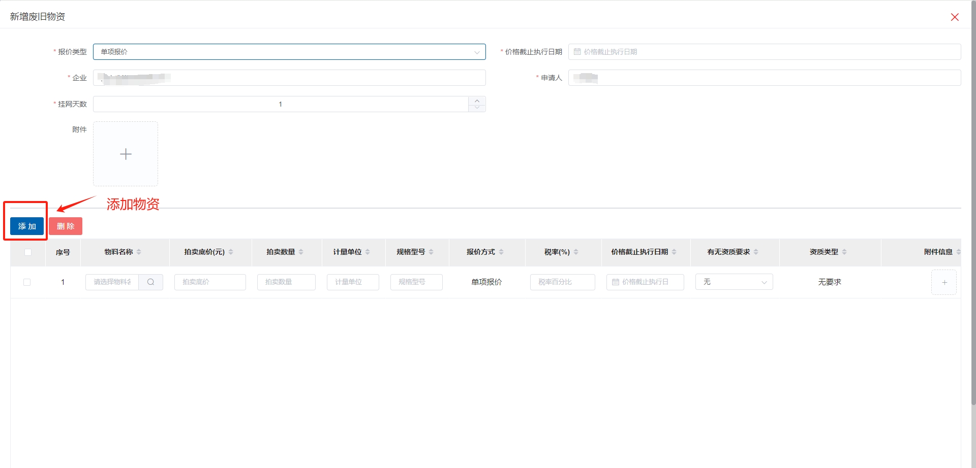Image resolution: width=976 pixels, height=468 pixels.
Task: Close the 新增废旧物资 dialog with red X
Action: [955, 17]
